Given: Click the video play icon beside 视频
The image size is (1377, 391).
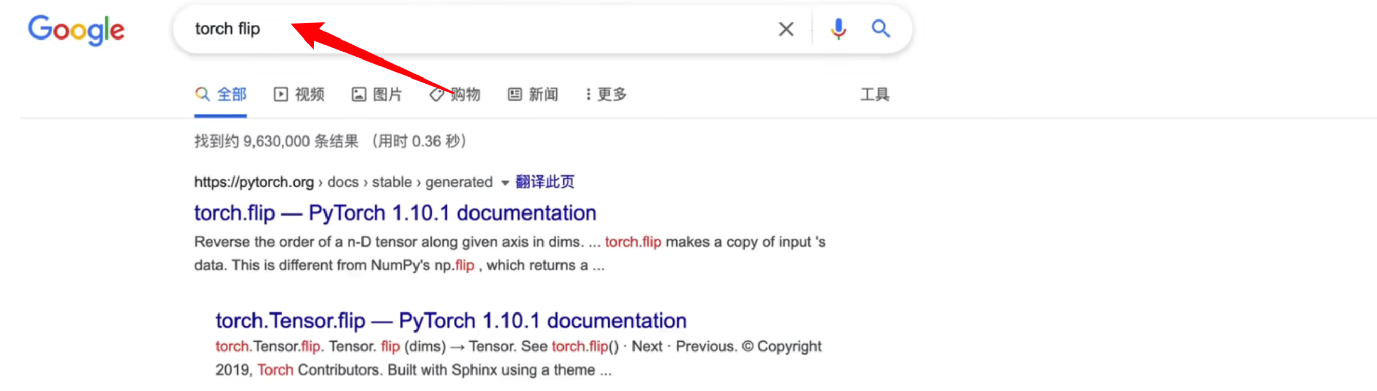Looking at the screenshot, I should pos(281,94).
